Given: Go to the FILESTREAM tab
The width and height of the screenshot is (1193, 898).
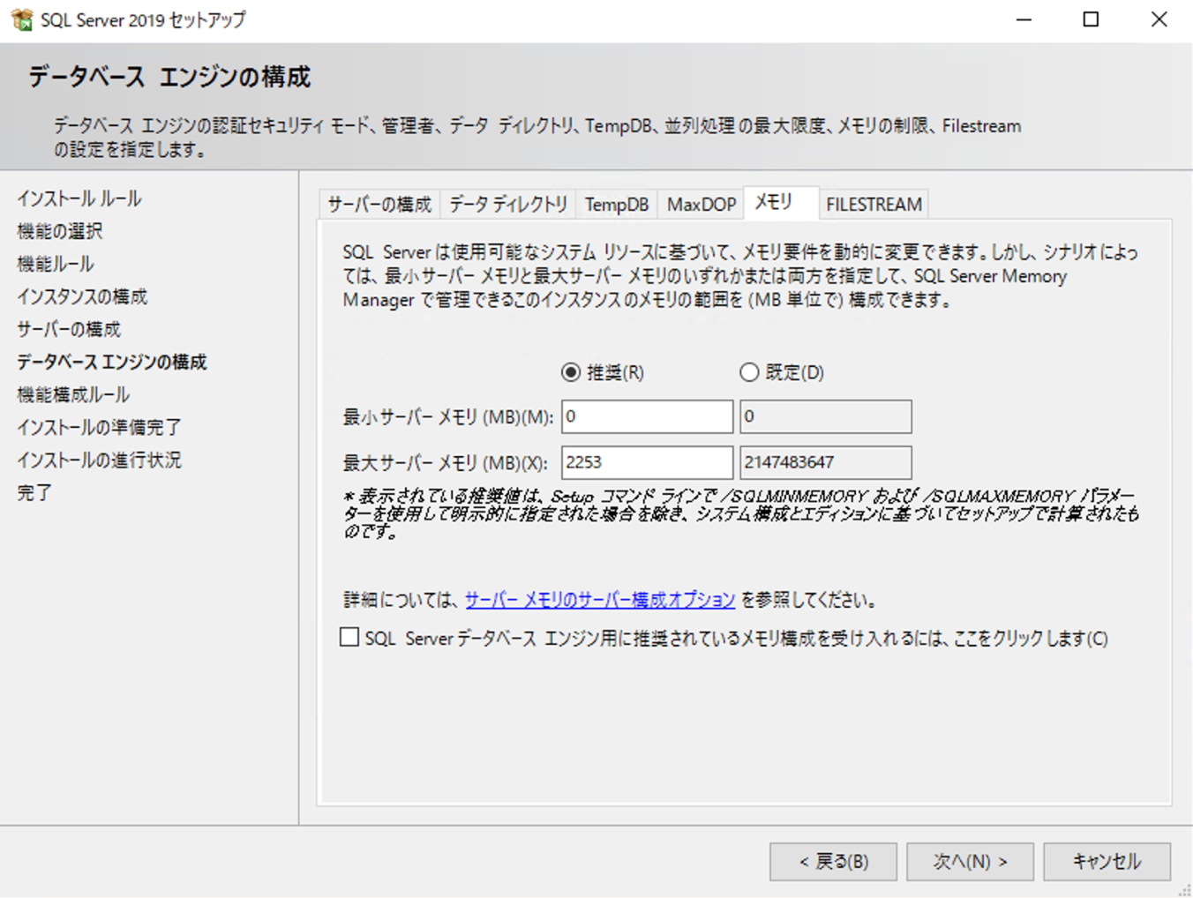Looking at the screenshot, I should [x=874, y=205].
